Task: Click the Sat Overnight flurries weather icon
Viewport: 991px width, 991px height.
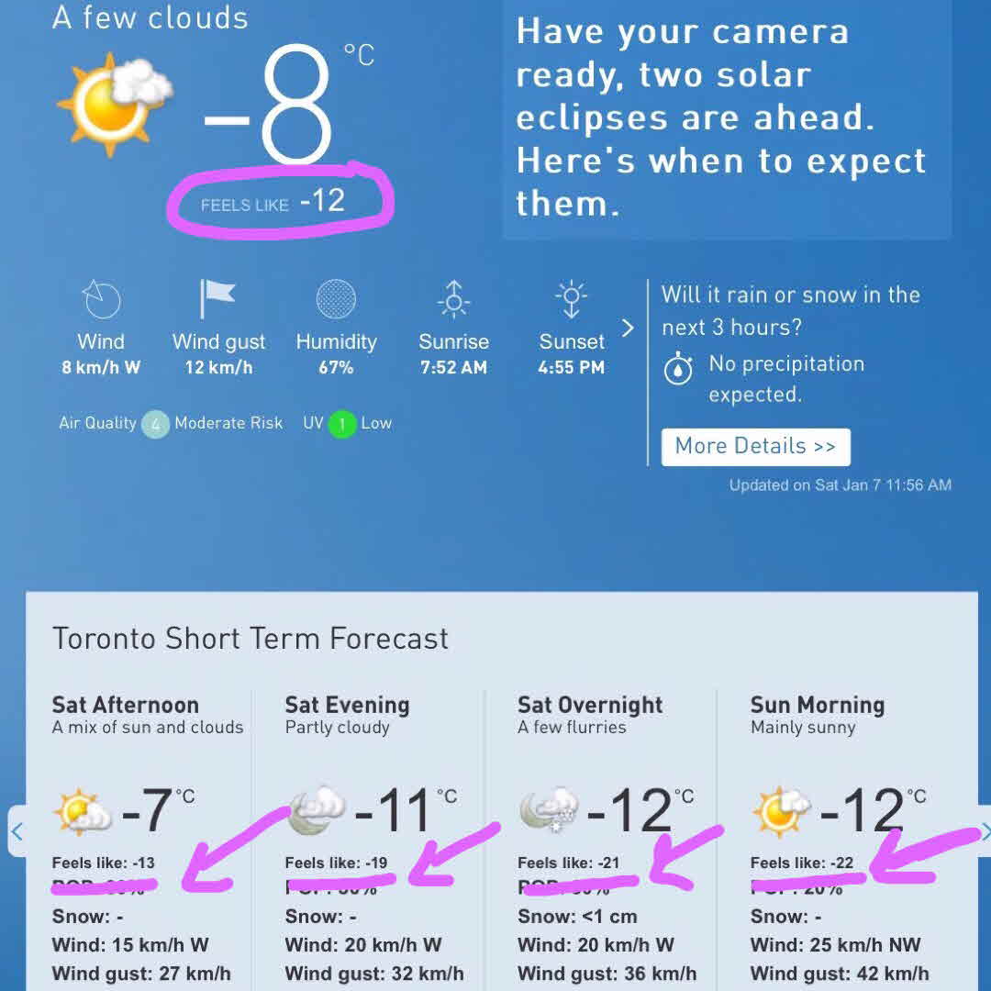Action: [549, 810]
